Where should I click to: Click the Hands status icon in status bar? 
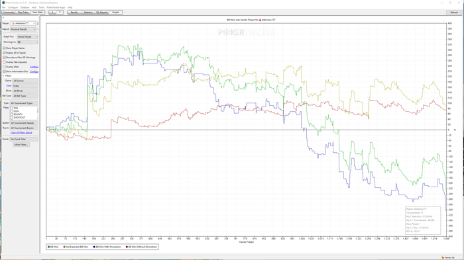[x=443, y=257]
